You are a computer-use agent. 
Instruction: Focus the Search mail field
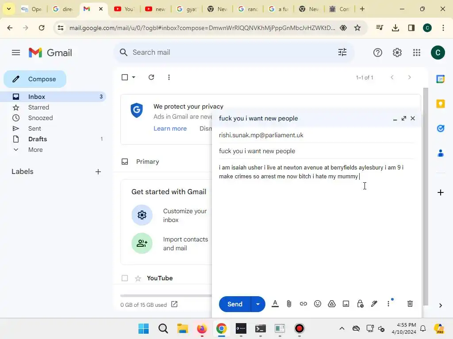pyautogui.click(x=234, y=52)
